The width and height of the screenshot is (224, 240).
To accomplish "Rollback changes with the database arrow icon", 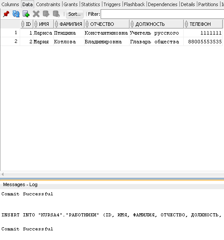I will [56, 14].
